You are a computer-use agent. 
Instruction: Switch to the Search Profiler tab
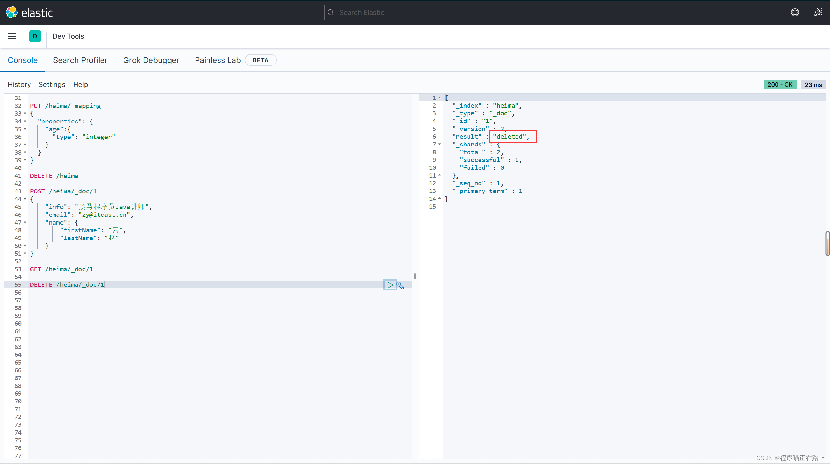80,60
